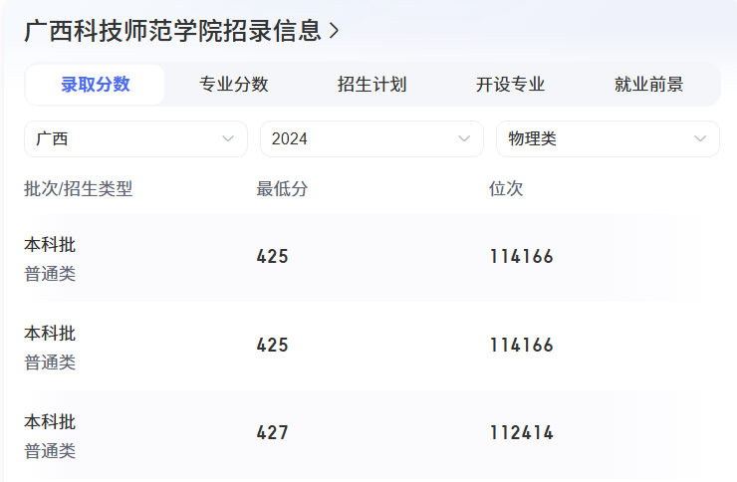Open the 物理类 subject dropdown
Screen dimensions: 737x482
point(608,139)
